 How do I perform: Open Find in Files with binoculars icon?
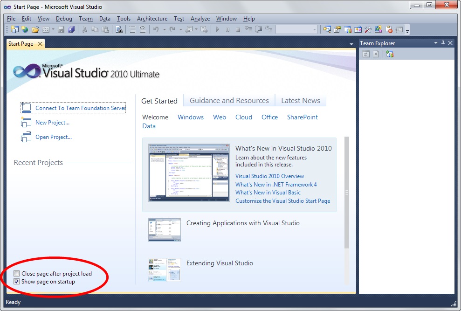click(119, 29)
